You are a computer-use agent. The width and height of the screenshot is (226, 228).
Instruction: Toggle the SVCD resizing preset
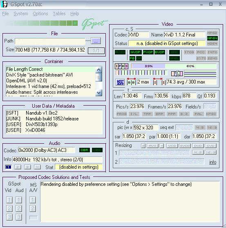pyautogui.click(x=185, y=146)
